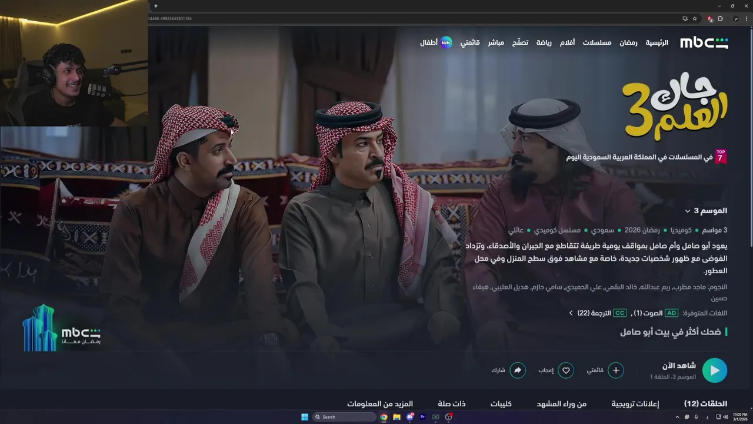
Task: Click the taskbar Search box
Action: pos(344,417)
